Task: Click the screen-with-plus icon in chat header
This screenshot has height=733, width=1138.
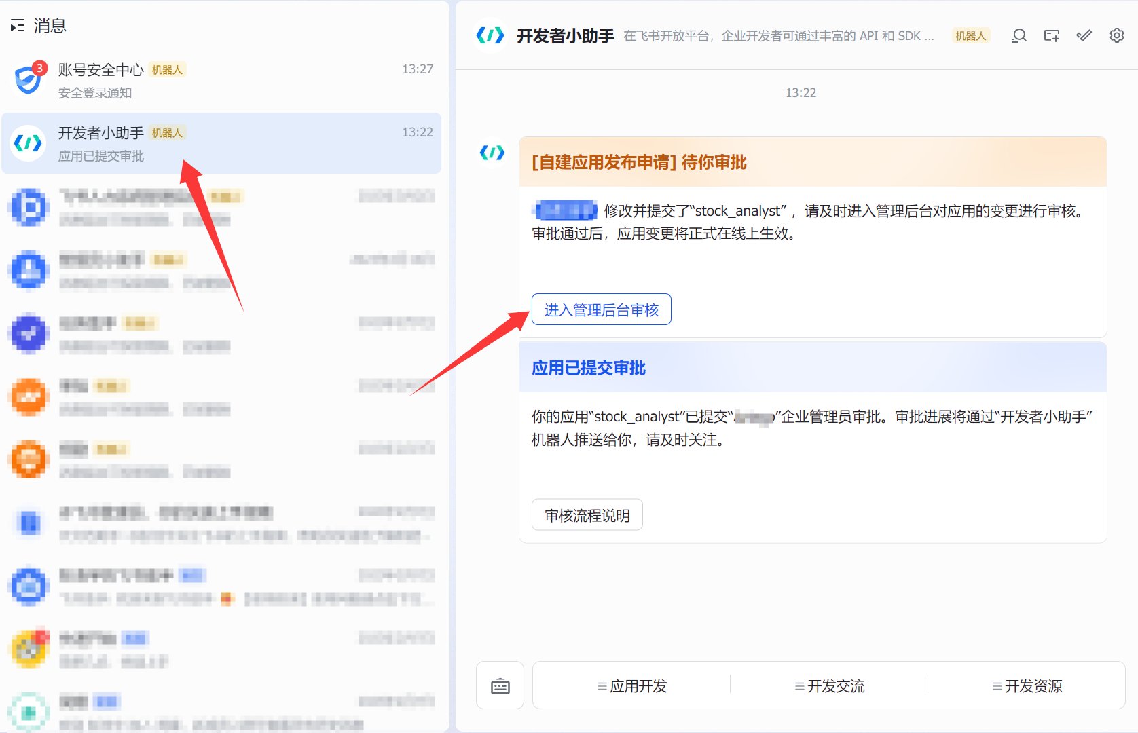Action: [1051, 35]
